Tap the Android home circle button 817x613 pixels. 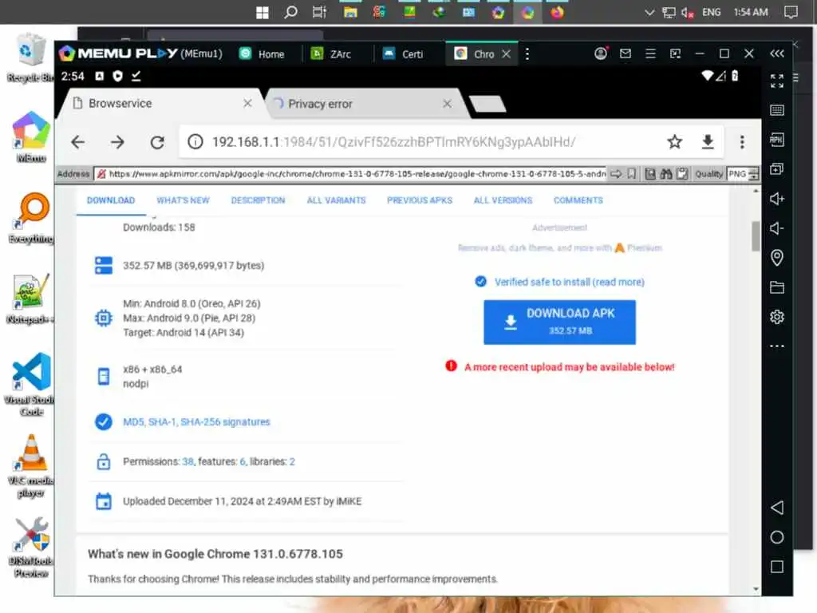(776, 537)
